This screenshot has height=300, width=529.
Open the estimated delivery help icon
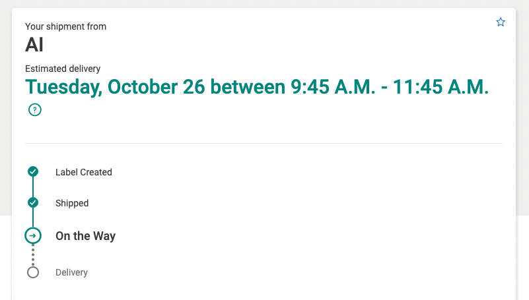click(35, 110)
